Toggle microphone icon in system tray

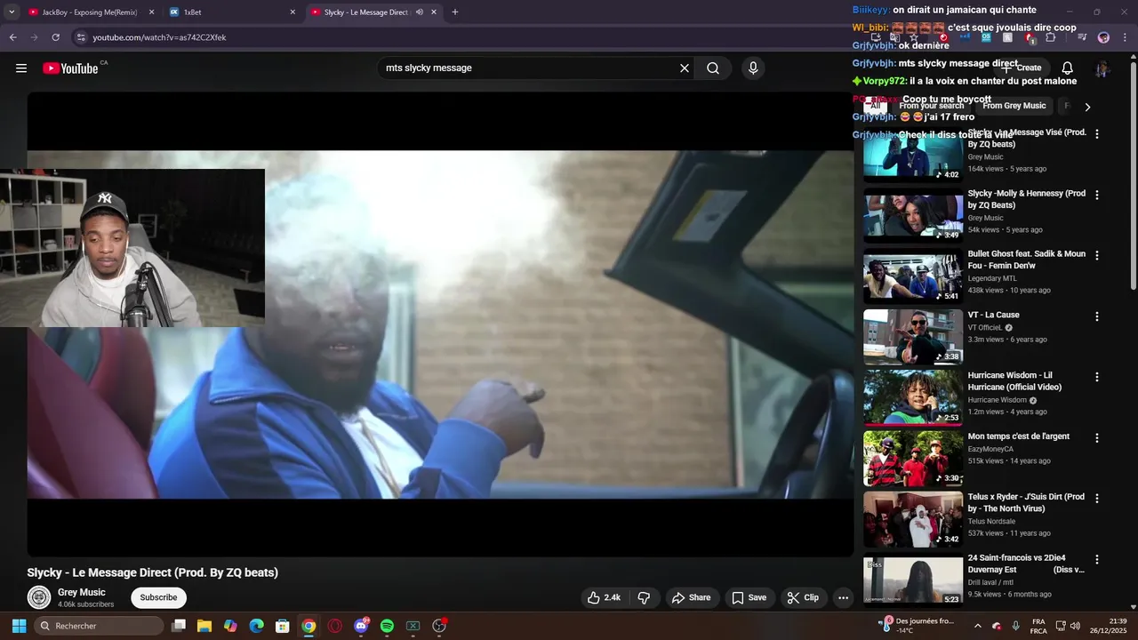[1015, 626]
